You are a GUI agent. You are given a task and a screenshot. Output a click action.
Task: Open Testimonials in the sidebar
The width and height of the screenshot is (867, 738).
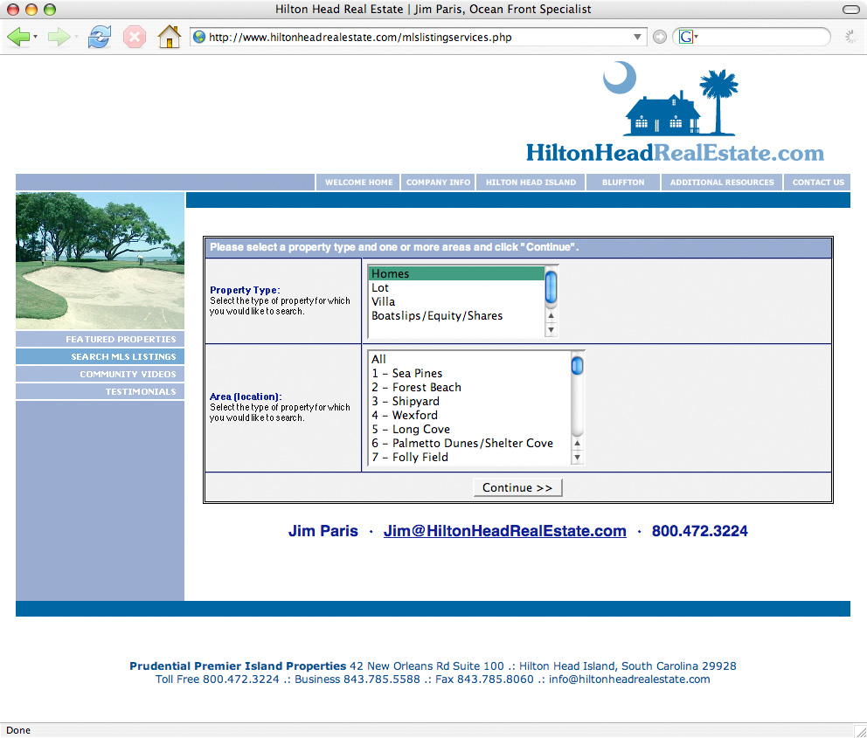[101, 391]
